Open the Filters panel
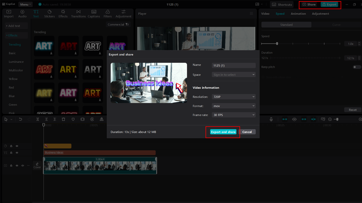Screen dimensions: 362x203 point(108,14)
